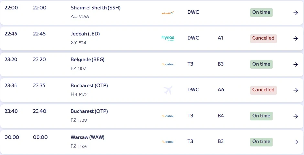Expand Bucharest FZ 1329 flight arrow
Image resolution: width=304 pixels, height=155 pixels.
(295, 116)
